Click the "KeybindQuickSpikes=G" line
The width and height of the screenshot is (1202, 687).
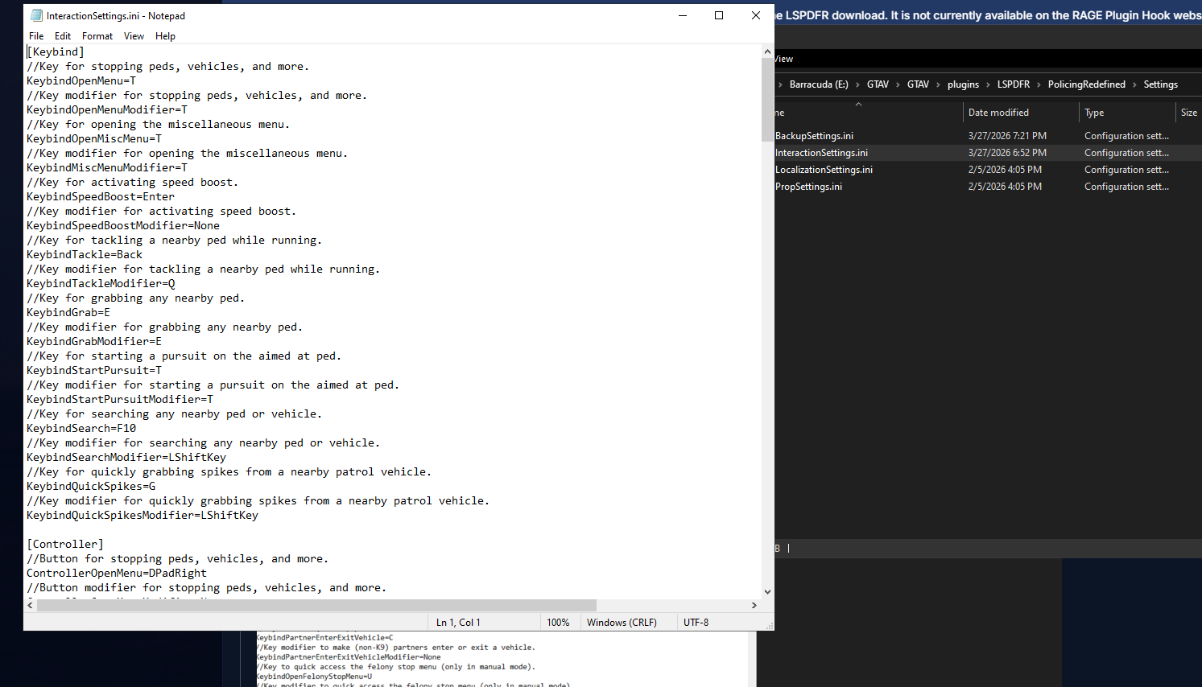(91, 487)
